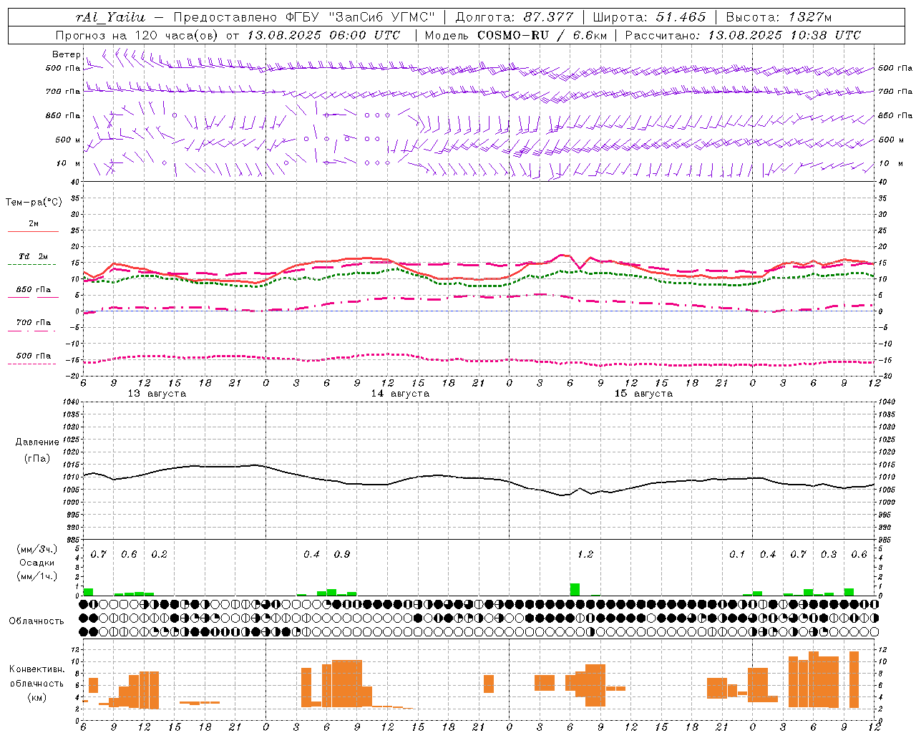Click the 500 м wind level label on left
This screenshot has width=916, height=733.
click(68, 140)
